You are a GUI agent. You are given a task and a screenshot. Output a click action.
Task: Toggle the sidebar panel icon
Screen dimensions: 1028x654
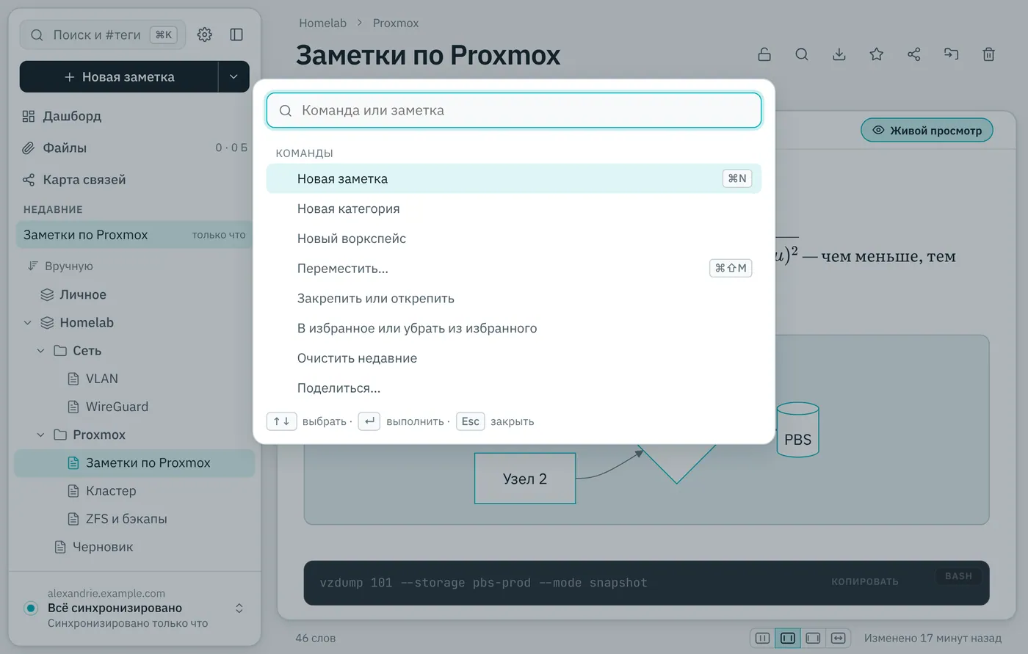[236, 34]
